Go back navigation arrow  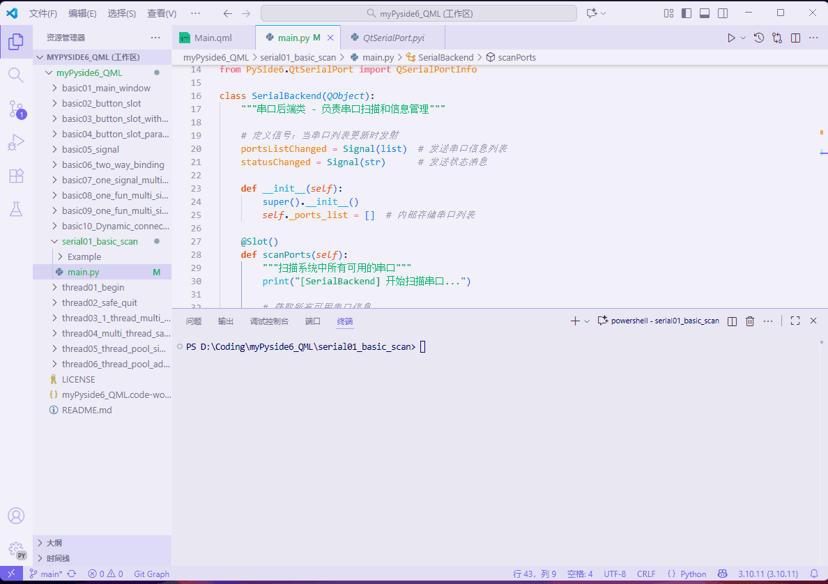(x=228, y=14)
